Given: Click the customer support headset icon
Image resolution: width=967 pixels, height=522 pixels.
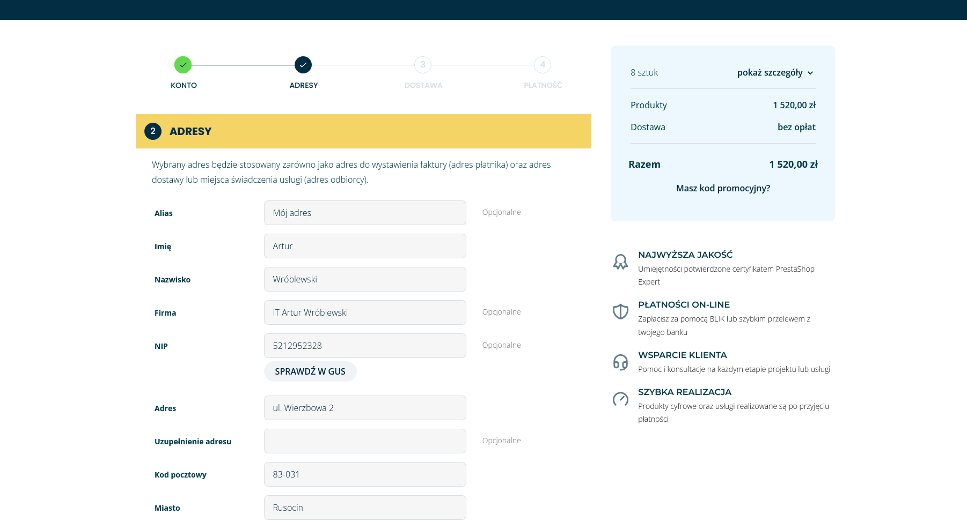Looking at the screenshot, I should pyautogui.click(x=620, y=362).
